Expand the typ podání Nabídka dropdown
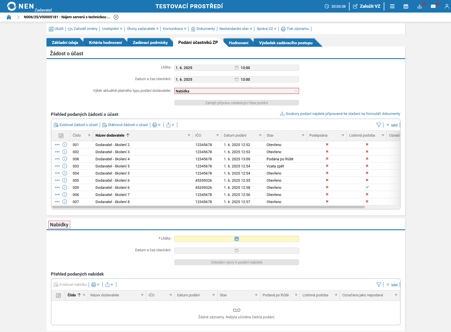 click(x=296, y=91)
